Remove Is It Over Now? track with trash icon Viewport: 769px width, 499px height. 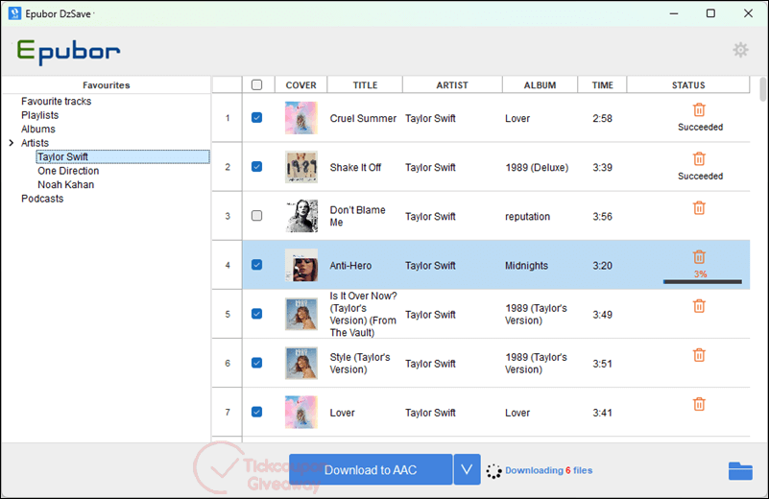[x=699, y=306]
